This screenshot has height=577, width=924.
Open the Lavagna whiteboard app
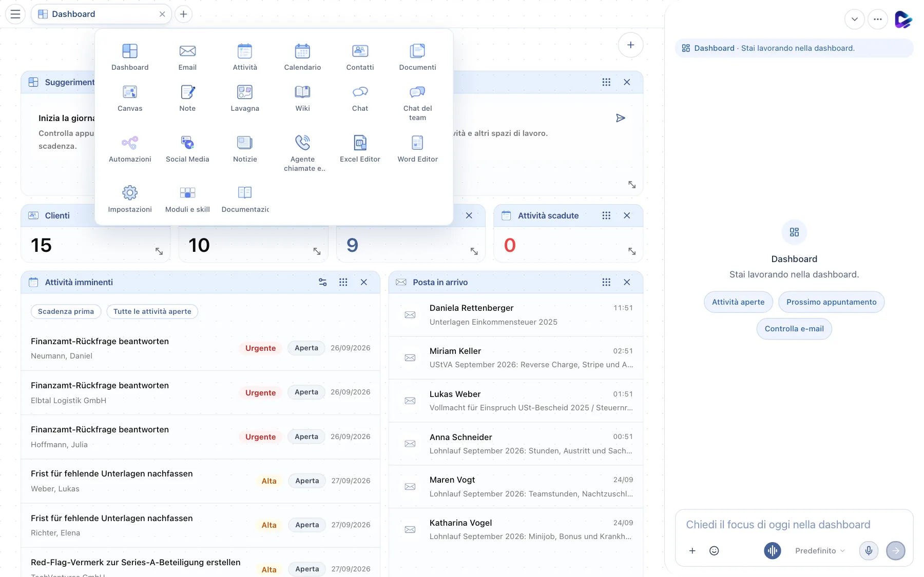click(245, 97)
